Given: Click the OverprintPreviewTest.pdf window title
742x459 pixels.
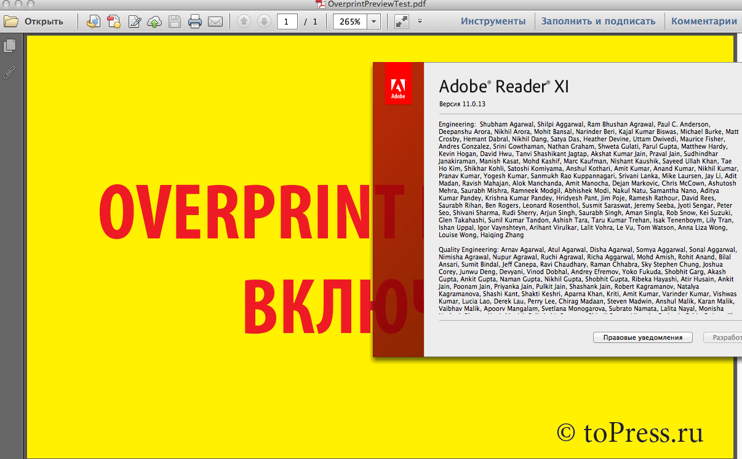Looking at the screenshot, I should coord(377,4).
